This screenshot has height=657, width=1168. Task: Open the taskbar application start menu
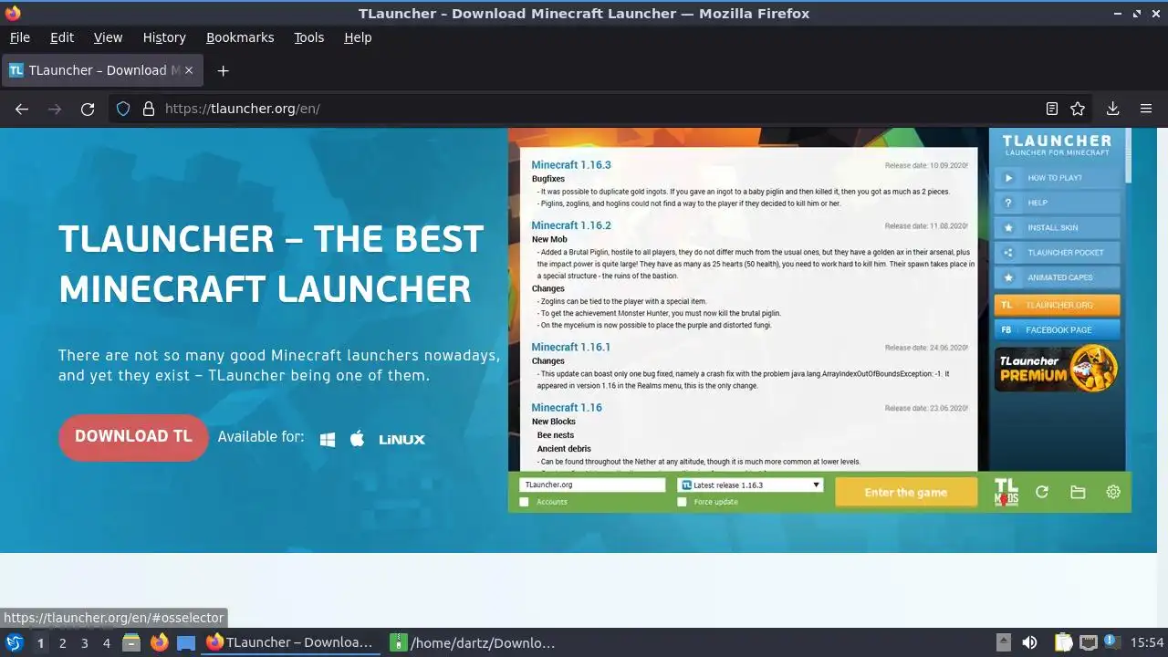pyautogui.click(x=14, y=642)
